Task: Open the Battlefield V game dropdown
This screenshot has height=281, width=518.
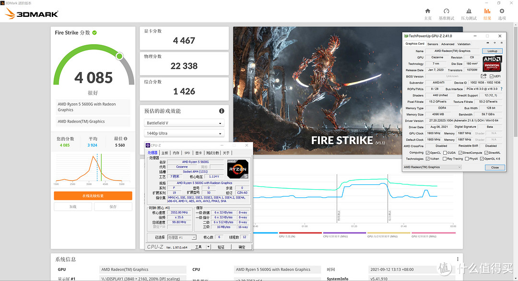Action: (x=184, y=123)
